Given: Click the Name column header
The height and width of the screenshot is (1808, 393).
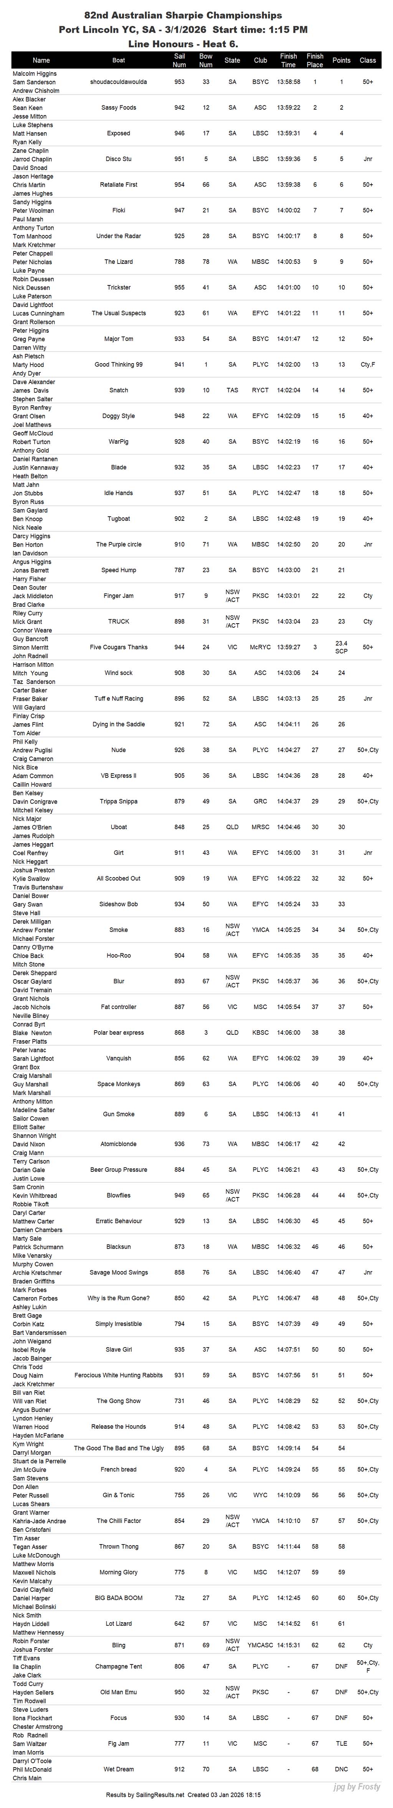Looking at the screenshot, I should [41, 60].
